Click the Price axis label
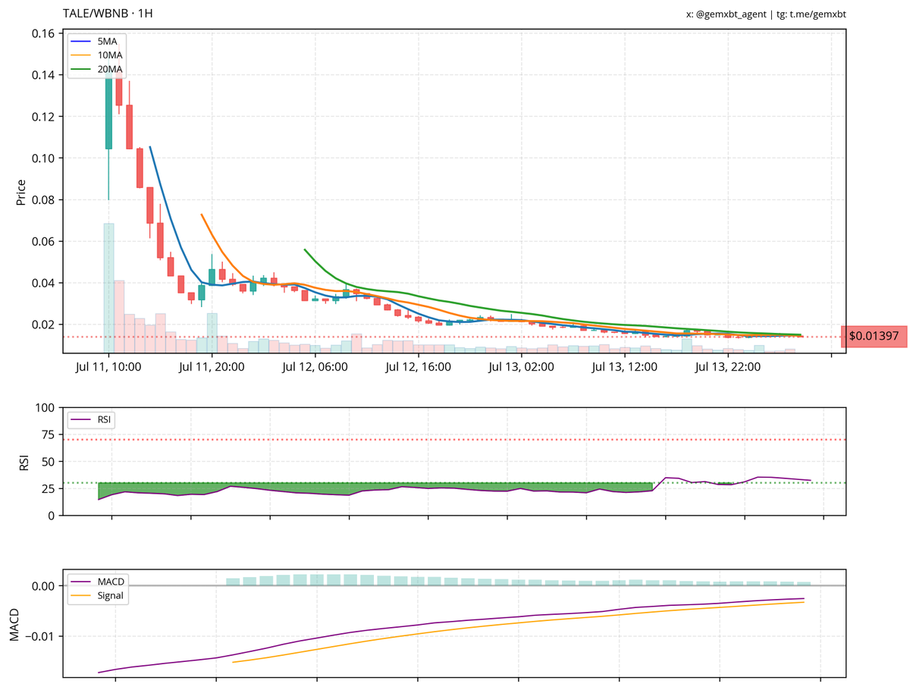Screen dimensions: 910x690 [21, 192]
